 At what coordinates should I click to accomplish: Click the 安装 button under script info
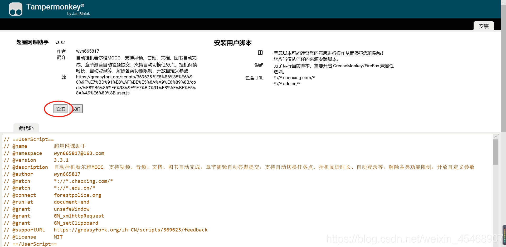point(60,109)
